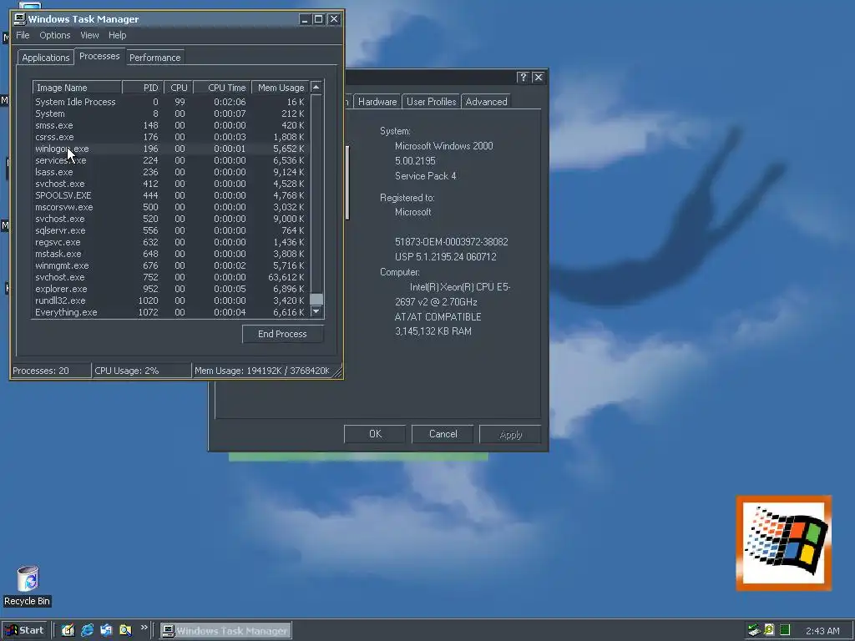The width and height of the screenshot is (855, 641).
Task: Click the Everything search tray icon
Action: (x=769, y=631)
